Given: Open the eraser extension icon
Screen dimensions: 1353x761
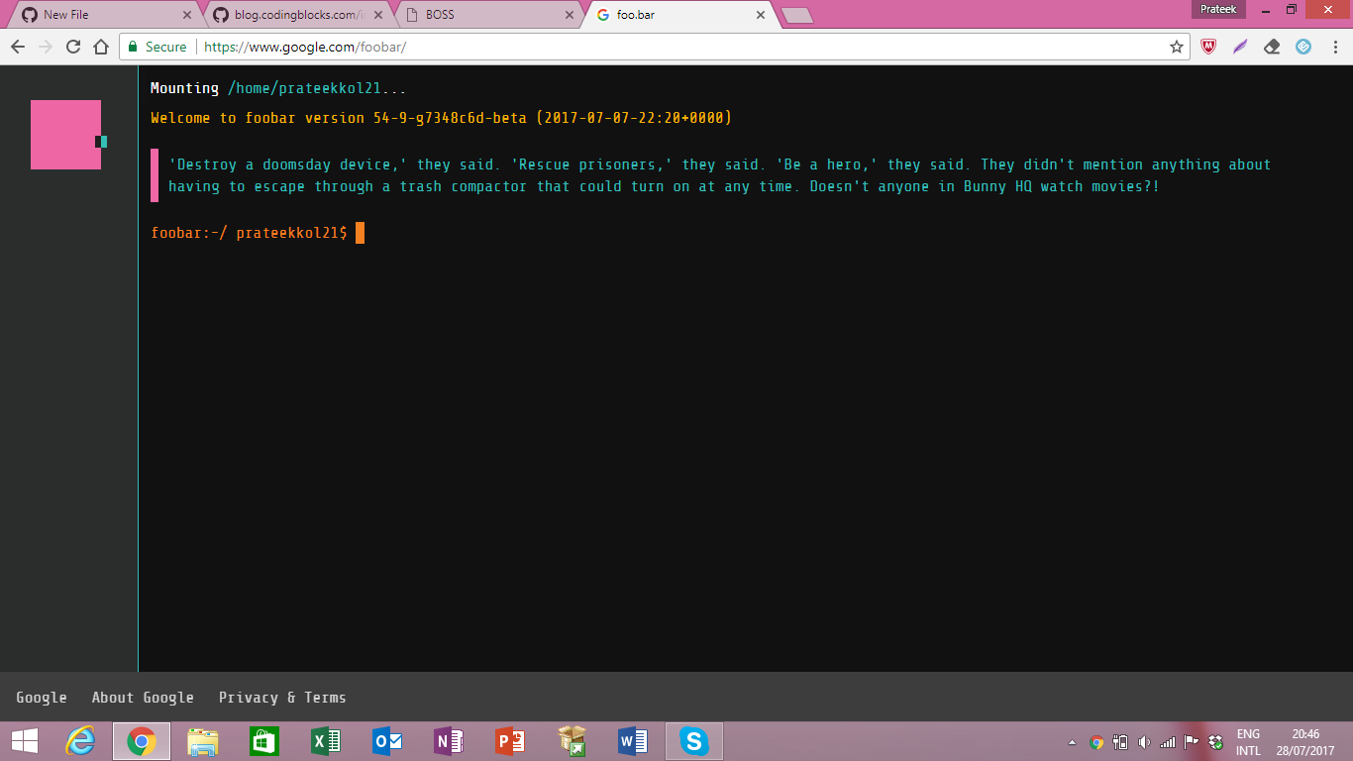Looking at the screenshot, I should pos(1272,47).
